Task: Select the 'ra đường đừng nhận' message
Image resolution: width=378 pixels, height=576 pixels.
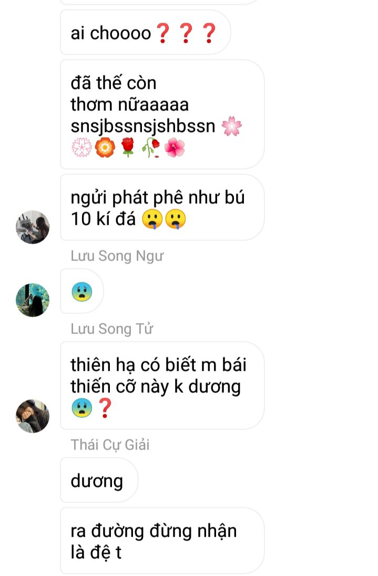Action: pos(162,541)
